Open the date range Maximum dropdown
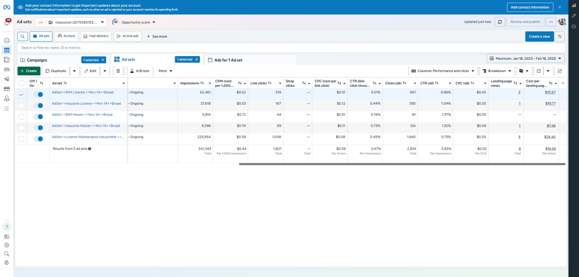This screenshot has height=277, width=579. point(525,59)
